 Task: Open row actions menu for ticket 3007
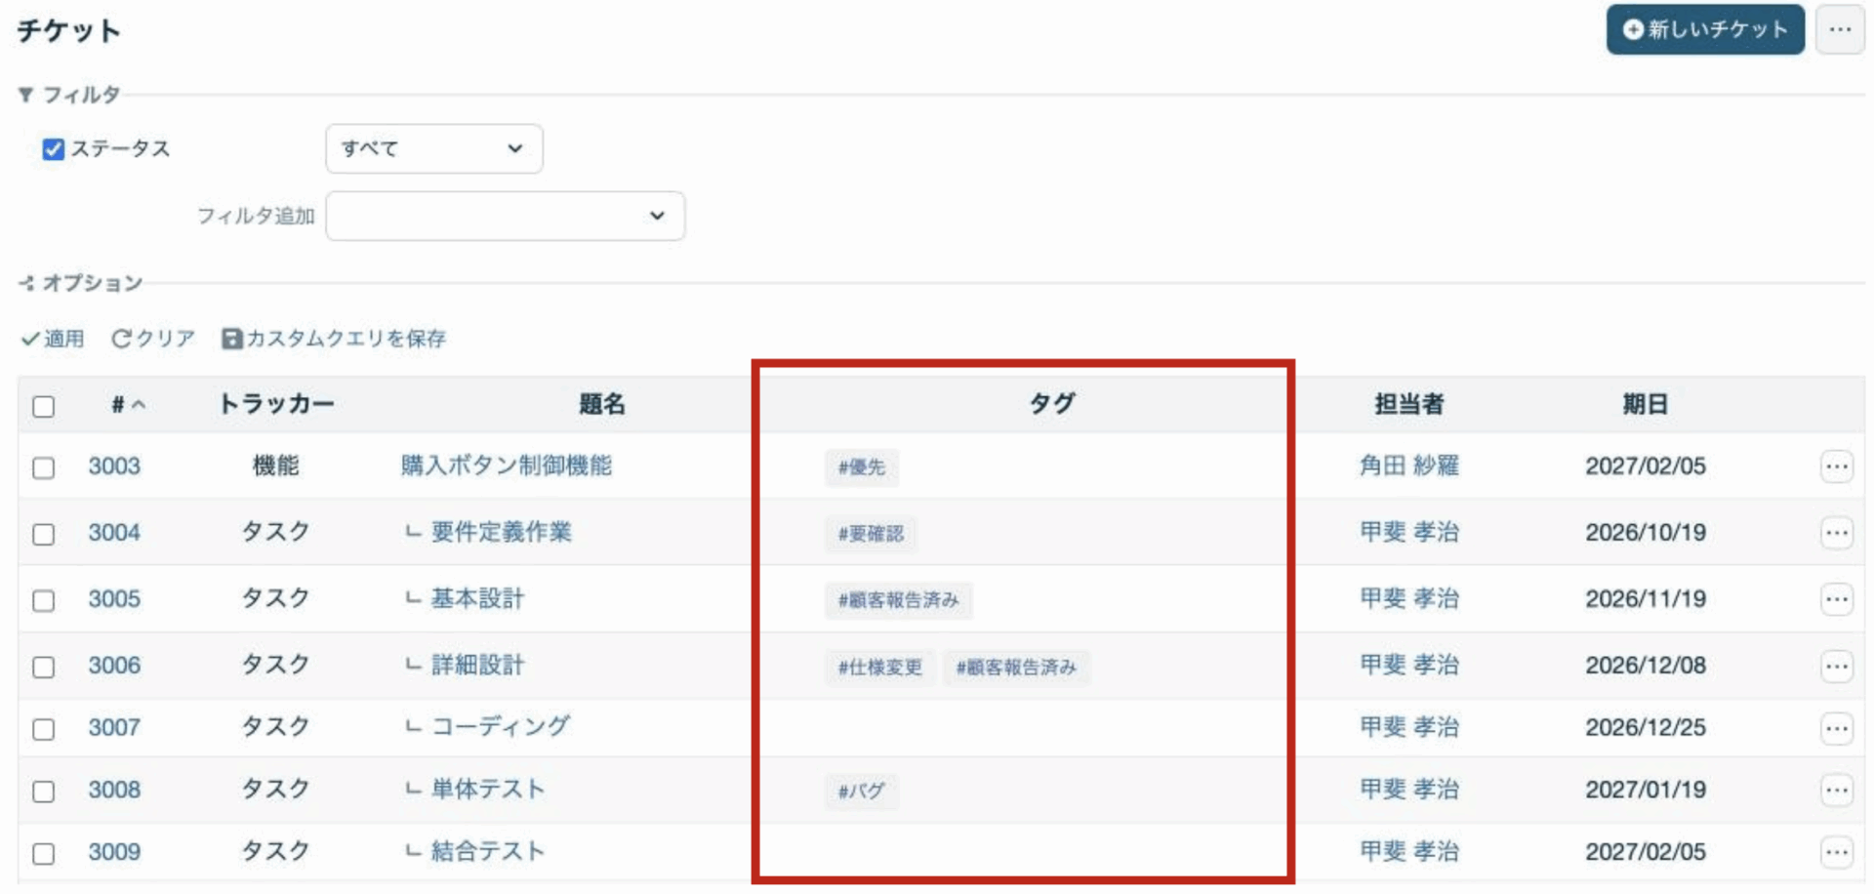(1837, 729)
